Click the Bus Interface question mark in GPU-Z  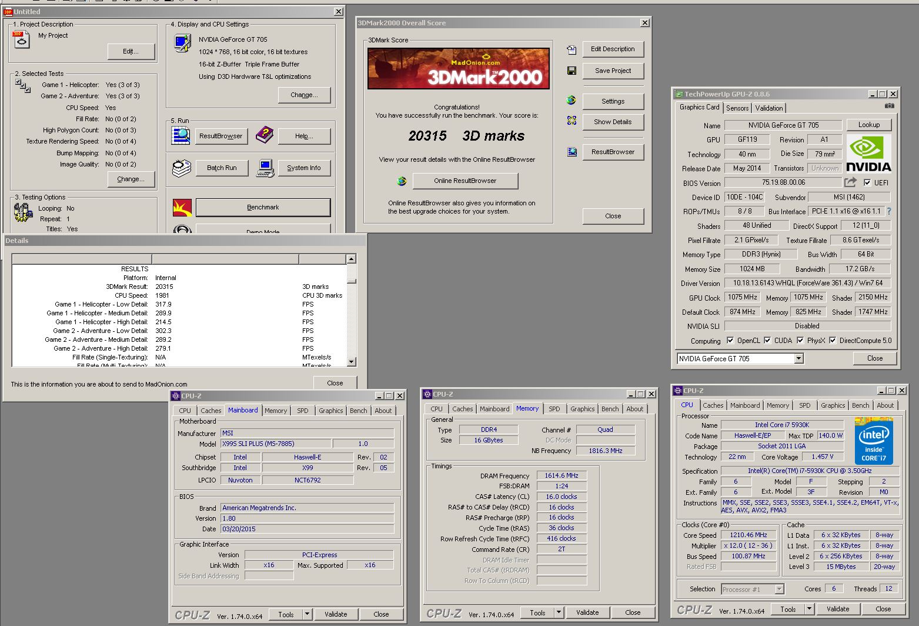click(x=888, y=211)
